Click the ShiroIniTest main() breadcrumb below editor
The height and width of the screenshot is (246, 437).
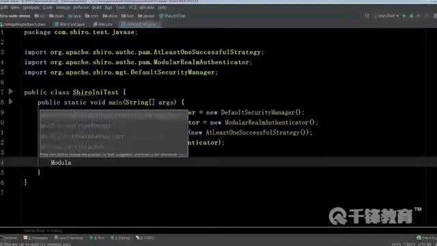click(43, 231)
